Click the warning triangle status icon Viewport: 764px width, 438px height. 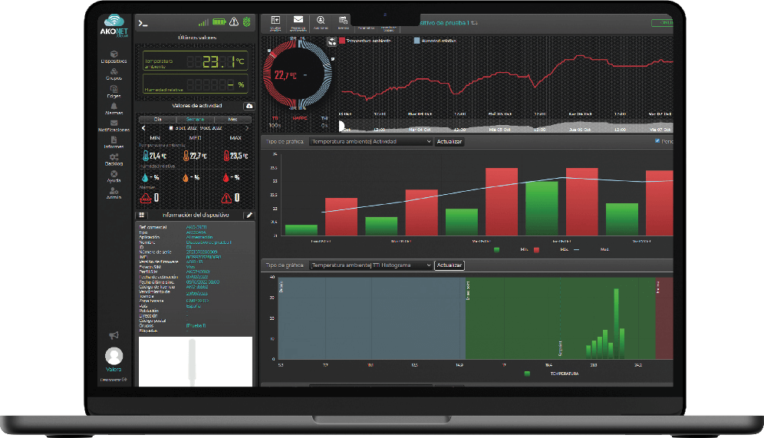tap(234, 21)
